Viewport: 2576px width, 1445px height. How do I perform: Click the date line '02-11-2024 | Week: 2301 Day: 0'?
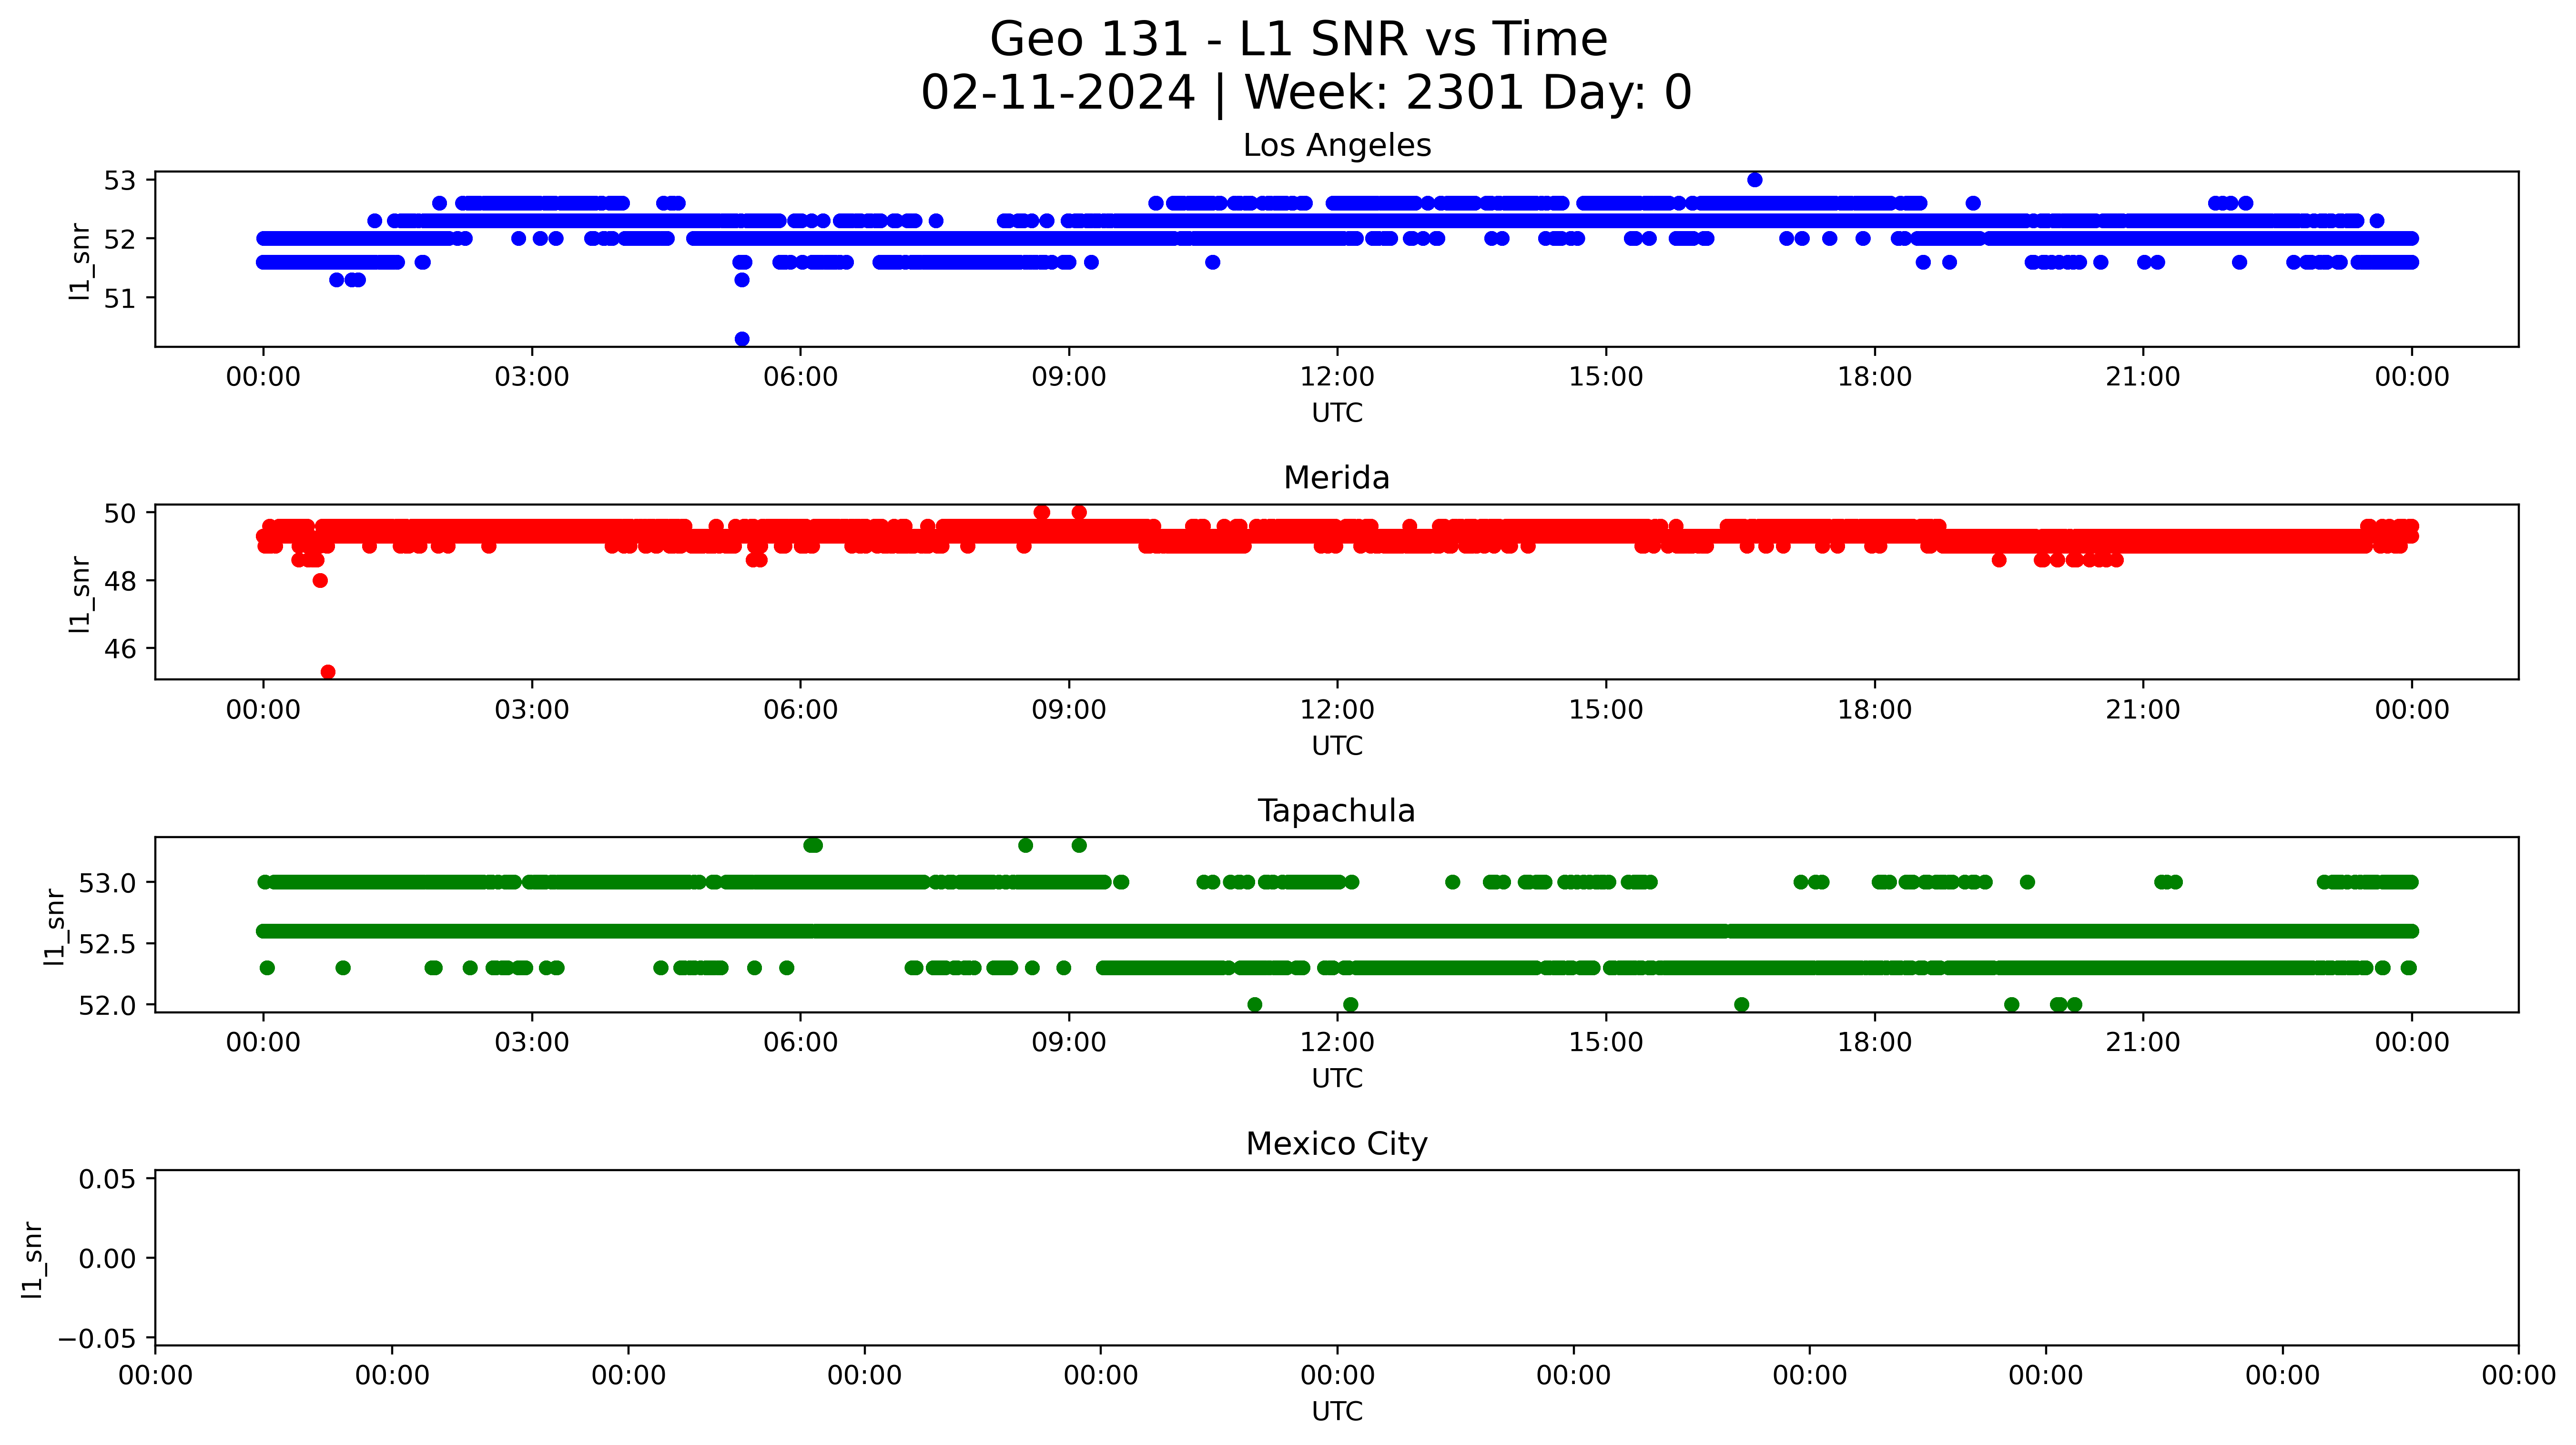point(1305,93)
